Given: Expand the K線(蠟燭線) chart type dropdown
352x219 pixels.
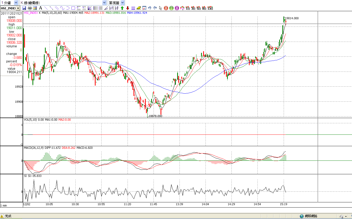Looking at the screenshot, I should click(104, 3).
